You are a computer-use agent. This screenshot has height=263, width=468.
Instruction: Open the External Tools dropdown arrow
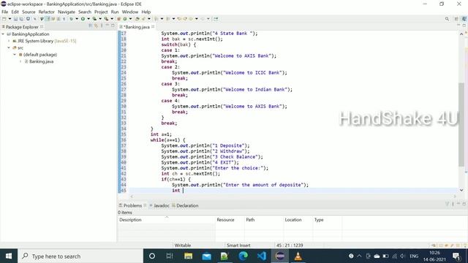[x=112, y=19]
